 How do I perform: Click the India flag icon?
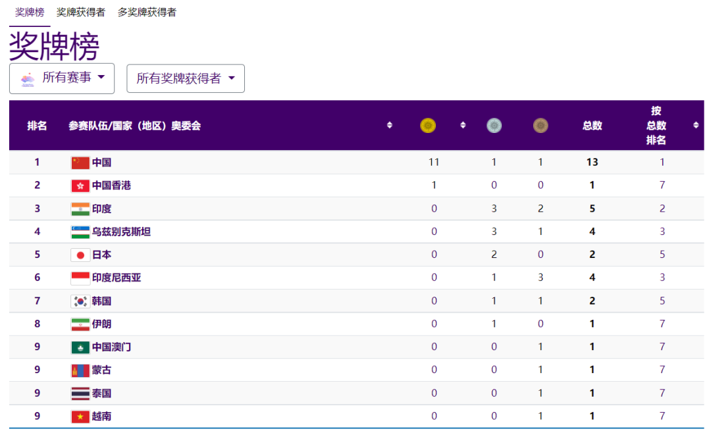tap(80, 209)
